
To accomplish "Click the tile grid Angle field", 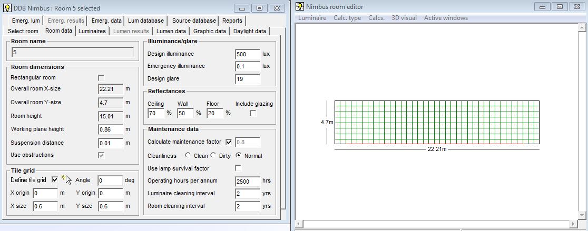I will (110, 180).
